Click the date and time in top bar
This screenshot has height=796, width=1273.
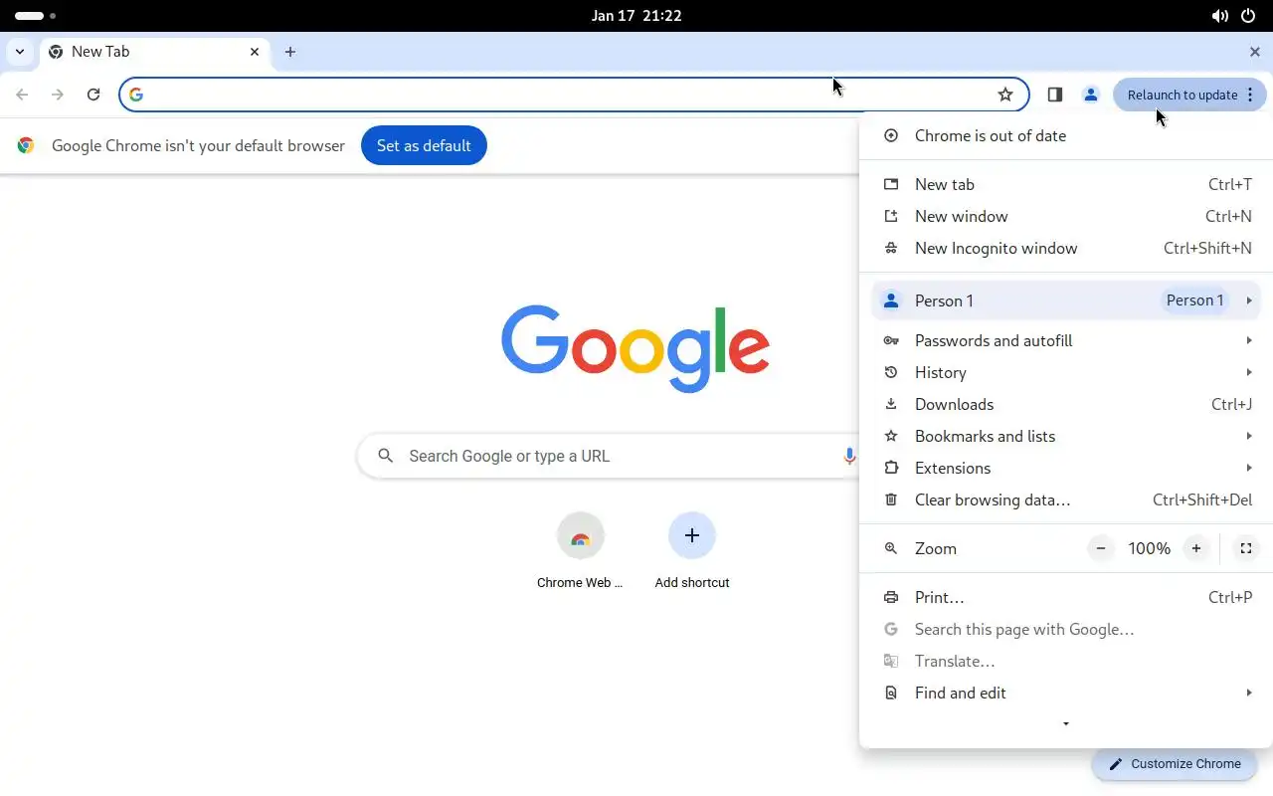pos(636,16)
